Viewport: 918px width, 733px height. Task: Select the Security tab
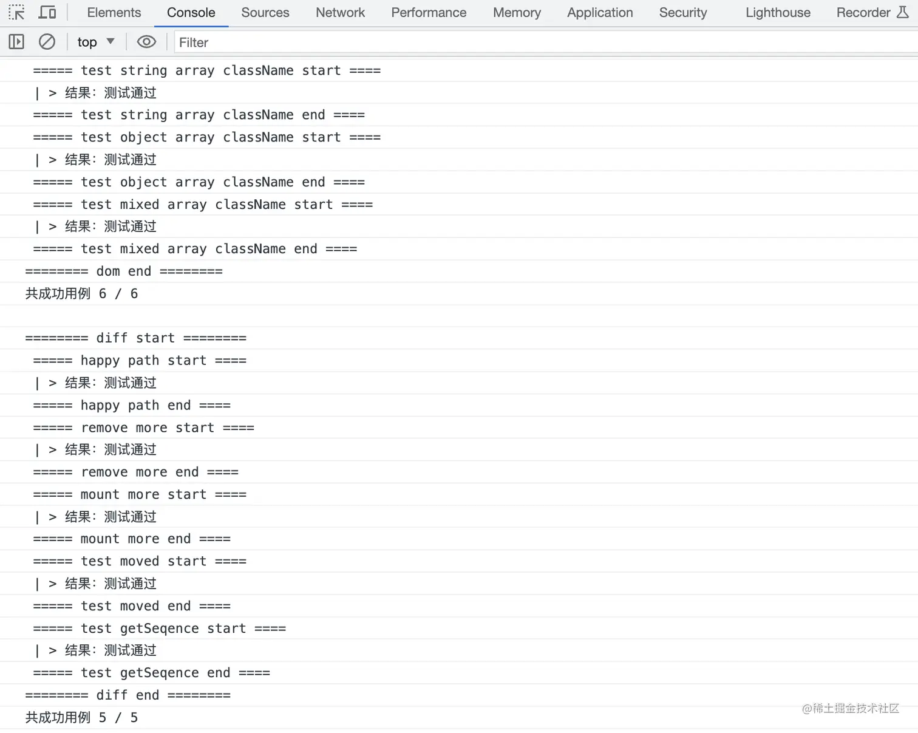click(683, 13)
